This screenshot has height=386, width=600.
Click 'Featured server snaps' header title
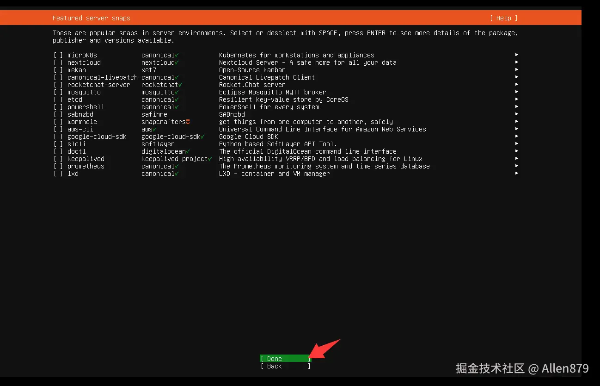[92, 18]
